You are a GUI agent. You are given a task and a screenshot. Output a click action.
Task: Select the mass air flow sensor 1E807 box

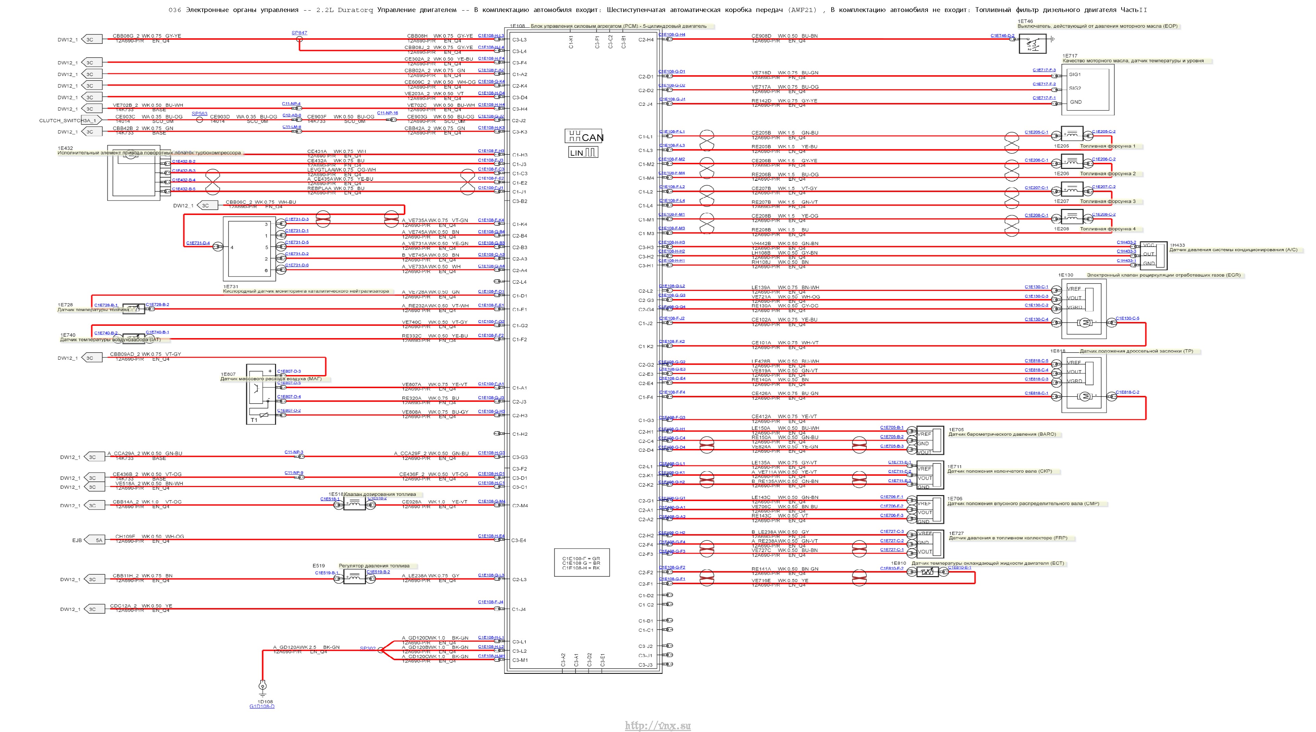pos(261,394)
